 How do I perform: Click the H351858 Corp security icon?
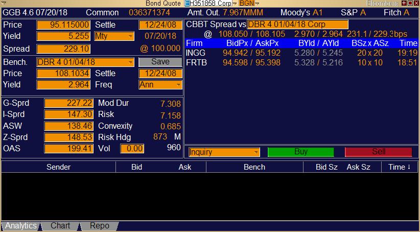tap(186, 3)
